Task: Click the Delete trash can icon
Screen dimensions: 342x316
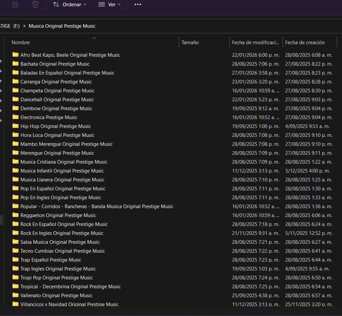Action: [x=35, y=4]
